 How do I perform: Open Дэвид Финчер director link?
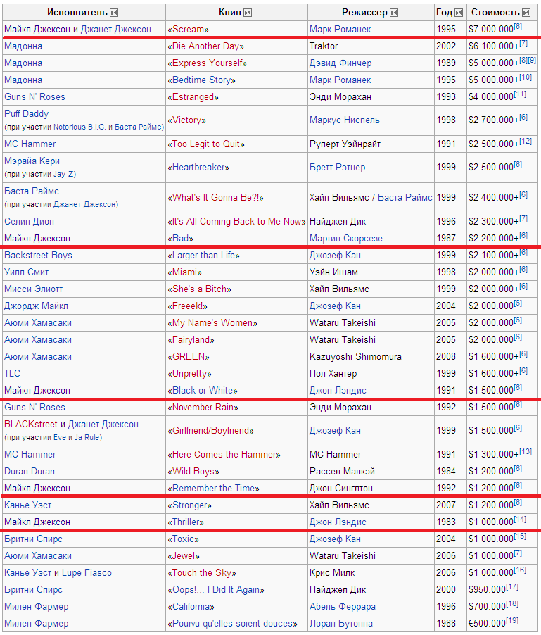pos(340,63)
